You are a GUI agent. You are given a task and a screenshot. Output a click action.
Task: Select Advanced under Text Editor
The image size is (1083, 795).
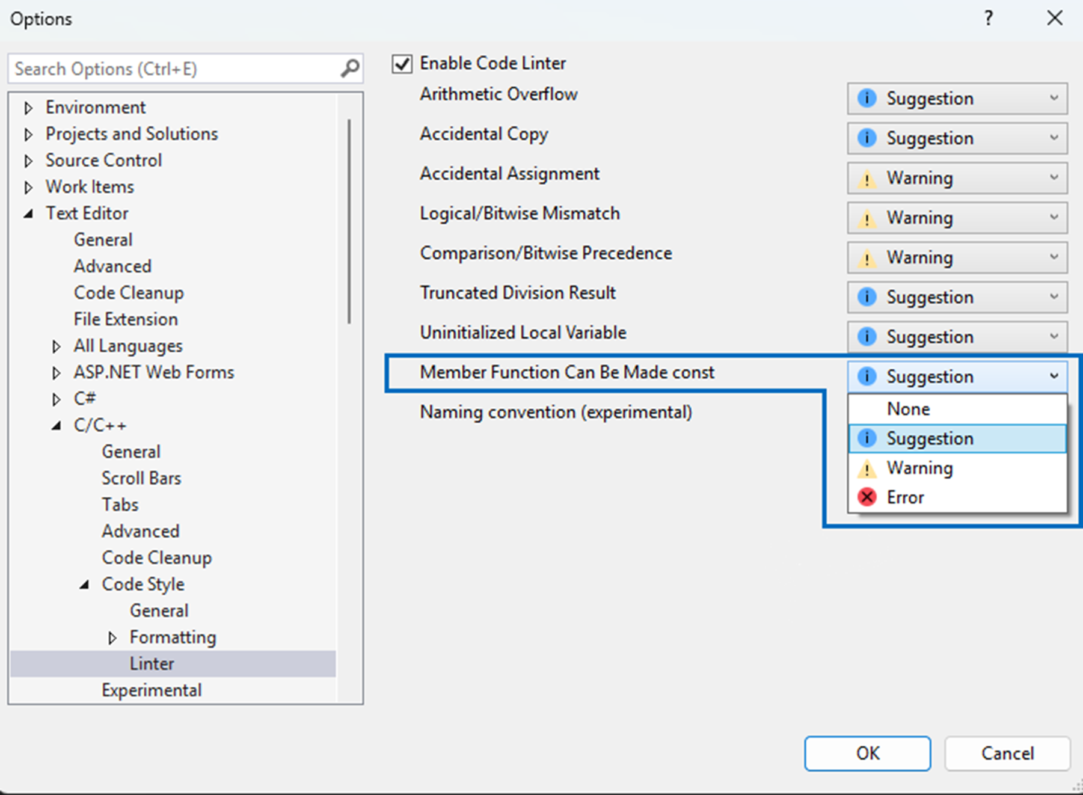click(x=112, y=266)
